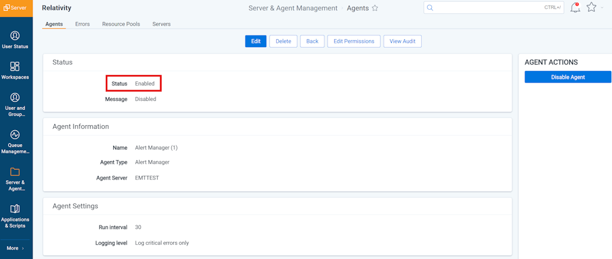Viewport: 612px width, 259px height.
Task: Open the User Status sidebar icon
Action: [x=15, y=35]
